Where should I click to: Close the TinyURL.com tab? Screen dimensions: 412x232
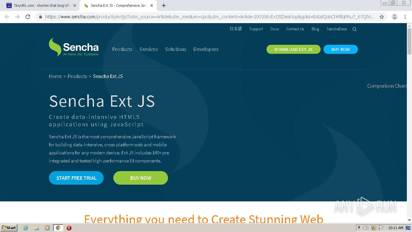[x=75, y=5]
